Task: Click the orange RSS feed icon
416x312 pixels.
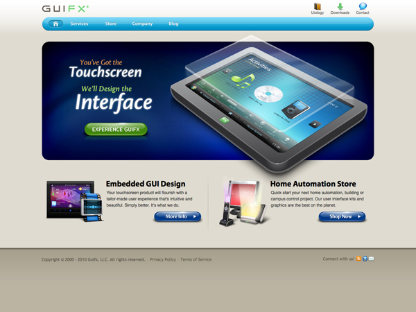Action: 358,259
